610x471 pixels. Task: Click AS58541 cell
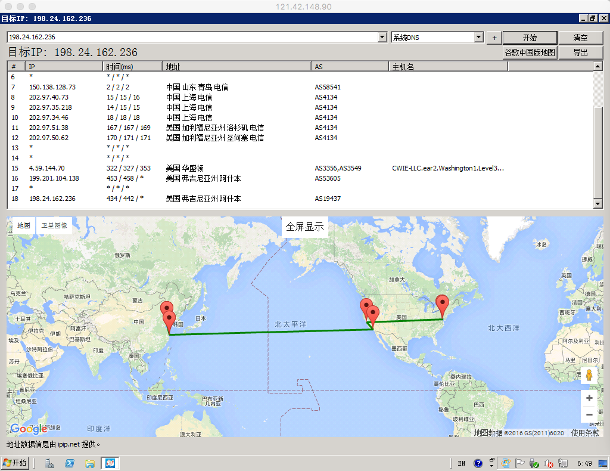[x=327, y=87]
